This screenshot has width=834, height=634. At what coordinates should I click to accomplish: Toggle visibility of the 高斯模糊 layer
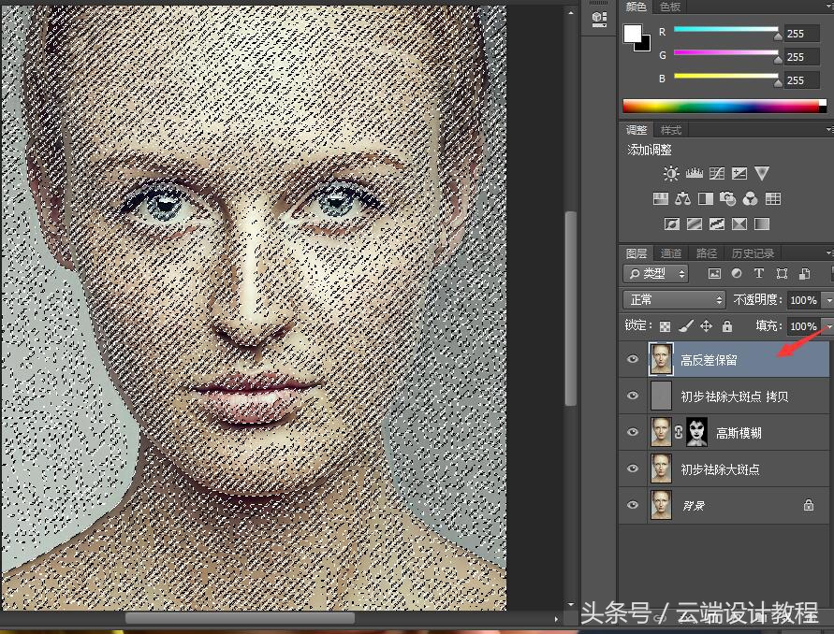pos(633,432)
